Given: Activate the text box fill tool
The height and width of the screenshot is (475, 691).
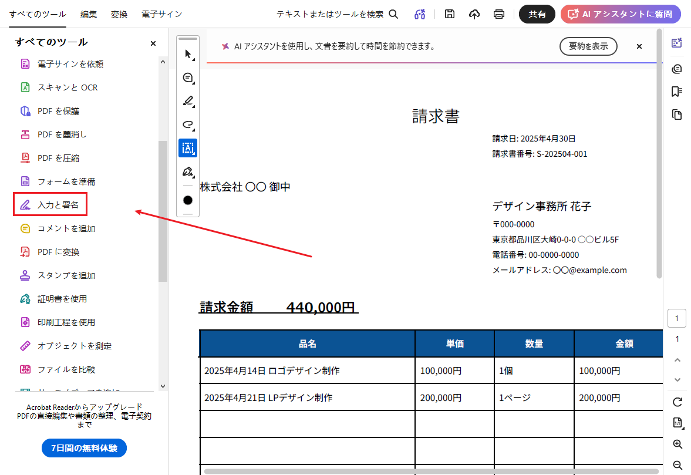Looking at the screenshot, I should point(188,148).
